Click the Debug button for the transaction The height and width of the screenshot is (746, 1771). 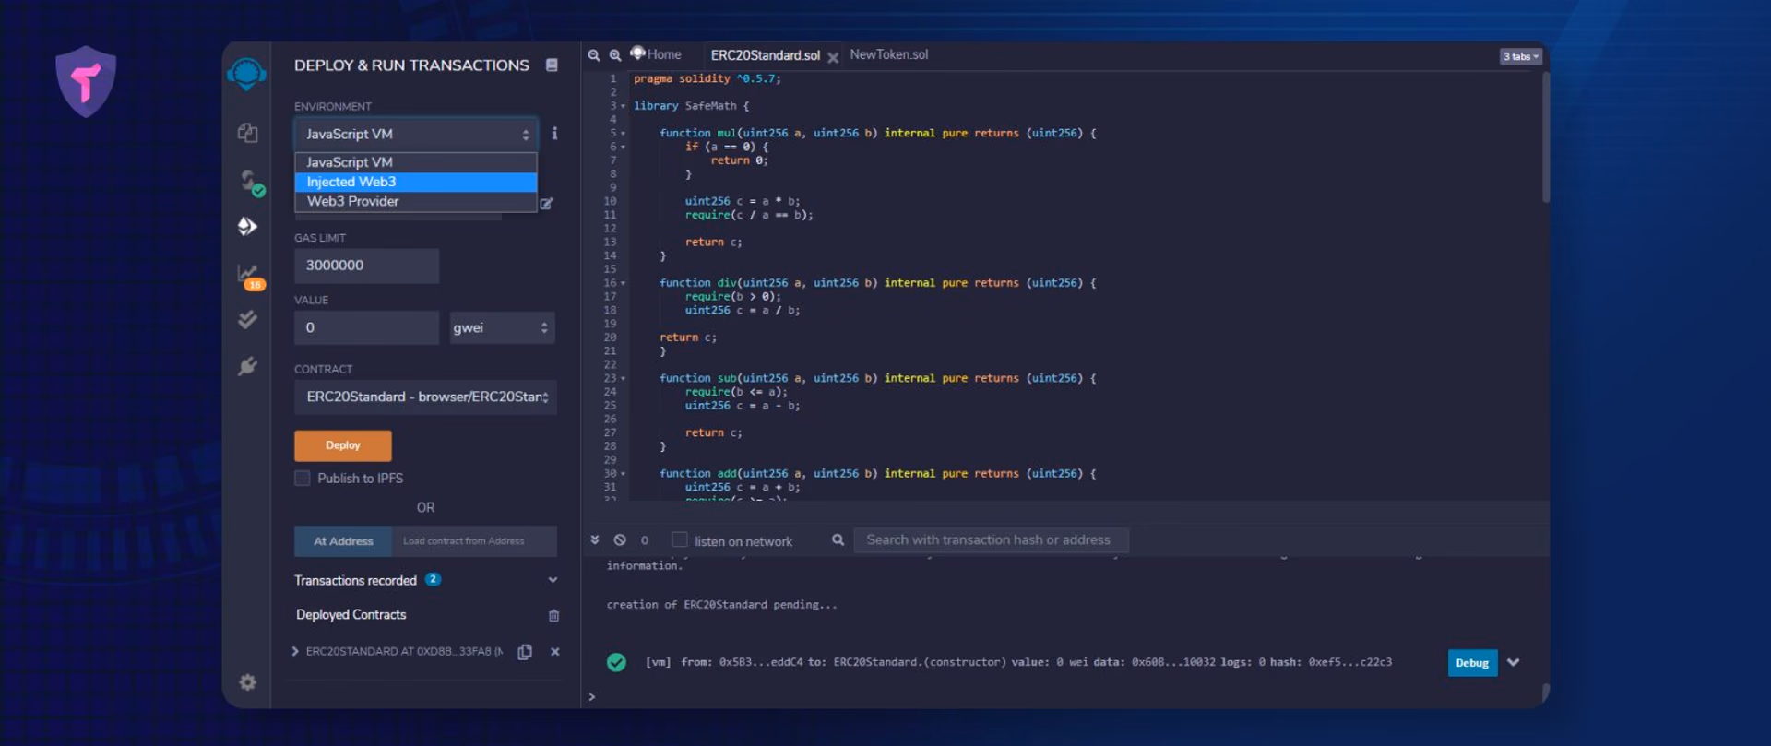coord(1472,663)
